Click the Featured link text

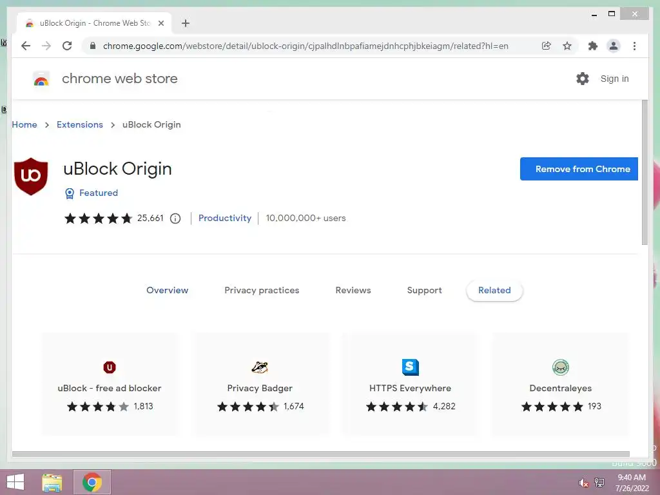(x=99, y=193)
